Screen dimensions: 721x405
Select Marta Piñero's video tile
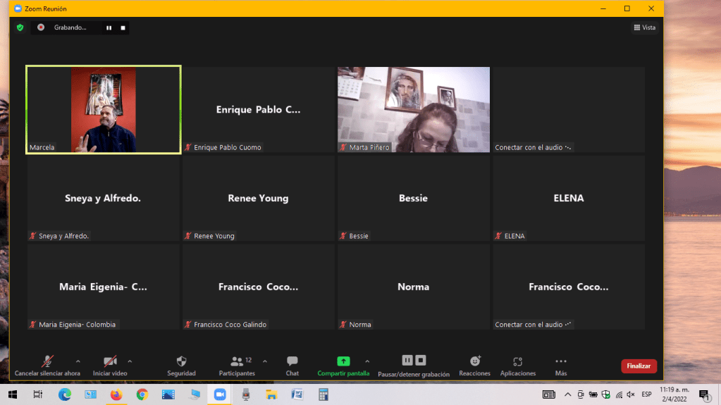pos(413,109)
